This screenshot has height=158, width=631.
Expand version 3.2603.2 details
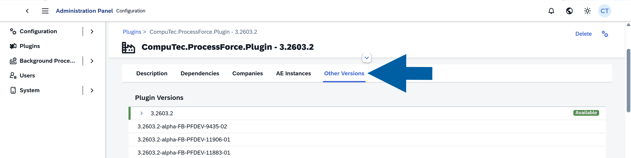141,113
